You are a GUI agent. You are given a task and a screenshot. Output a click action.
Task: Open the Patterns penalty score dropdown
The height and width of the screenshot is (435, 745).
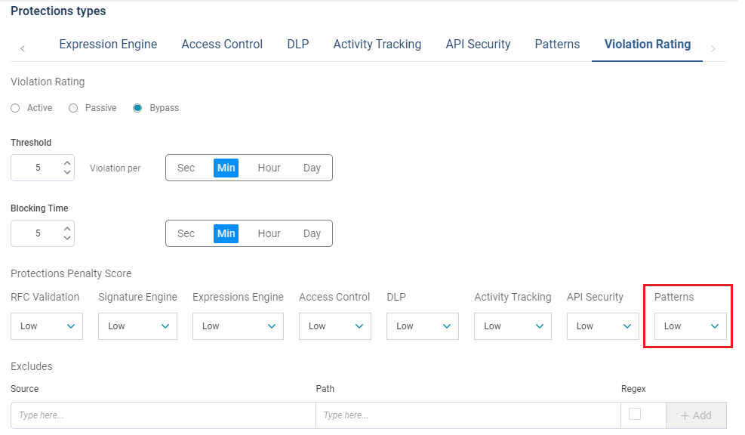690,326
